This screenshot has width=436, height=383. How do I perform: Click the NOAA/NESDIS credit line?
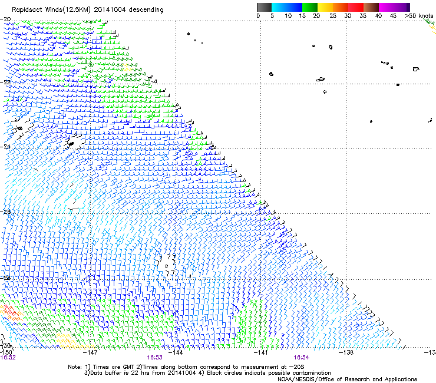[x=347, y=379]
